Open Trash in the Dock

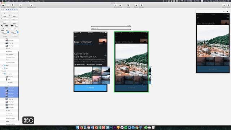(x=153, y=127)
